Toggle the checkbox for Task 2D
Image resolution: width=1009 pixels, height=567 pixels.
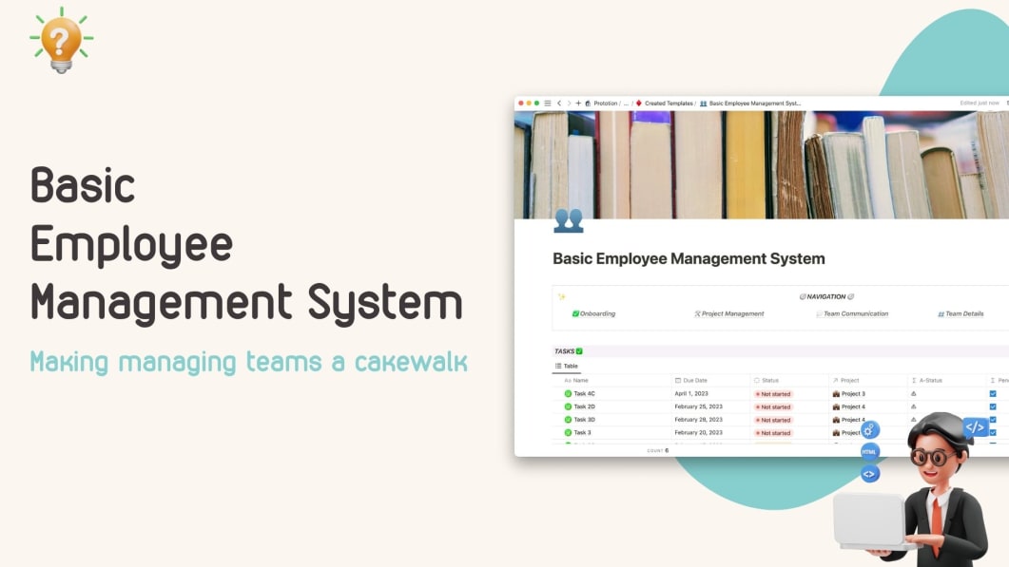point(993,406)
